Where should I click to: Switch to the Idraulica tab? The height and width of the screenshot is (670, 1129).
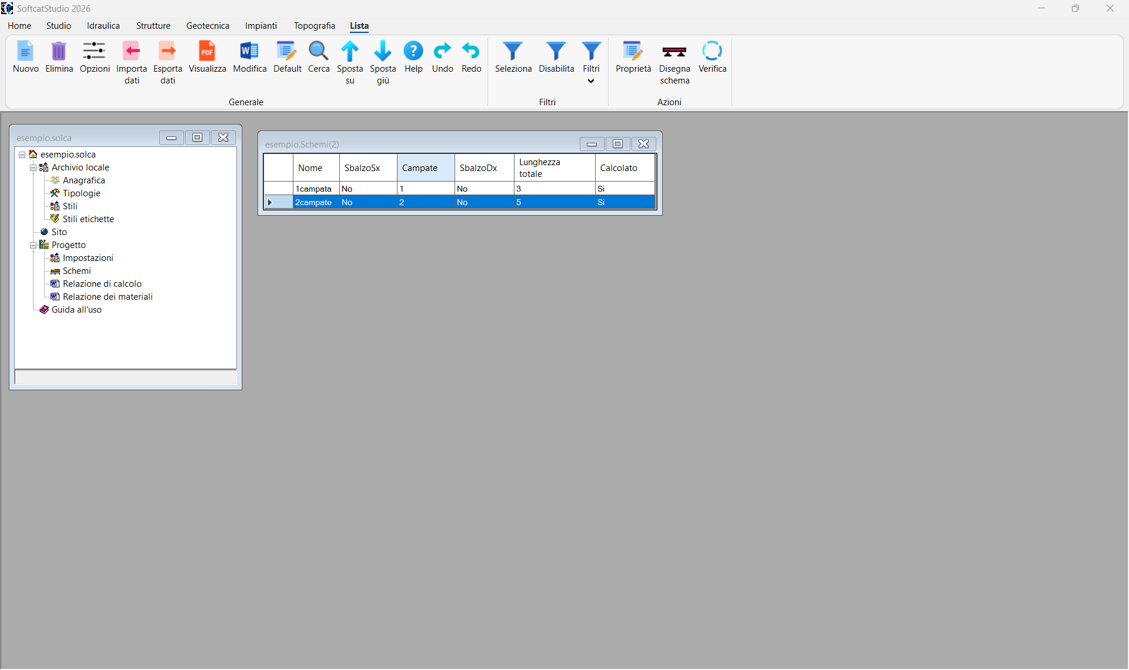coord(103,26)
